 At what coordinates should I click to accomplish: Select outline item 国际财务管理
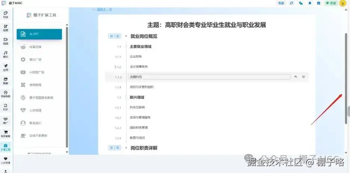(139, 128)
